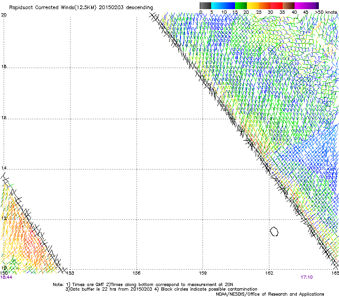Click the longitude axis label '153'
The image size is (339, 297).
(x=70, y=273)
